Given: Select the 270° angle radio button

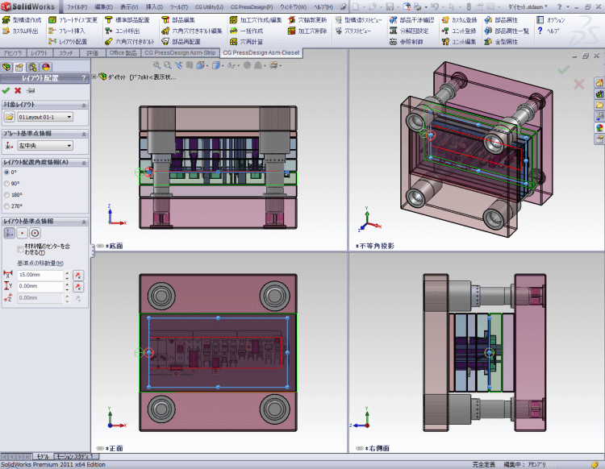Looking at the screenshot, I should [6, 206].
